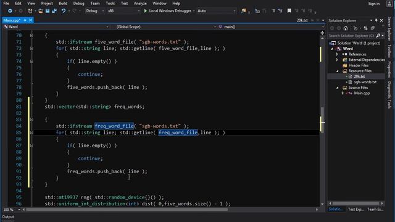Open the Debug configuration dropdown

click(95, 11)
